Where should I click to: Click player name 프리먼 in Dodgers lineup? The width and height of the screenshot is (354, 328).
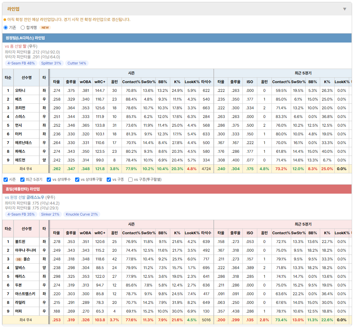20,108
